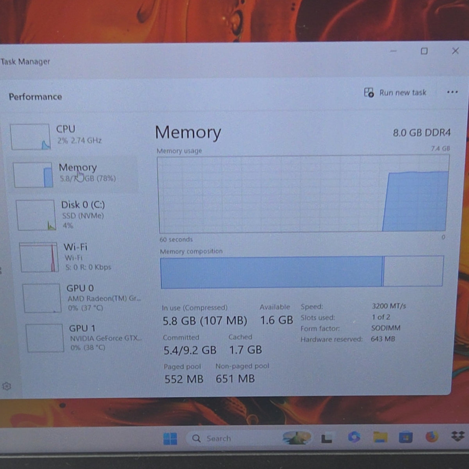Click the "5.4/9.2 GB" committed value

(190, 350)
